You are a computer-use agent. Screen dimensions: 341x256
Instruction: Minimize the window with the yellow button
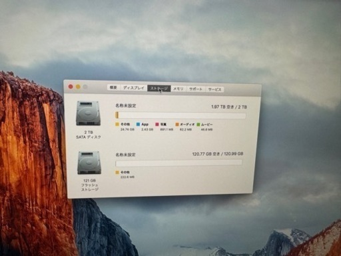[x=78, y=87]
